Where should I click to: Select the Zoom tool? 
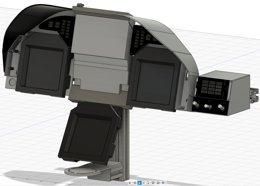click(x=144, y=183)
